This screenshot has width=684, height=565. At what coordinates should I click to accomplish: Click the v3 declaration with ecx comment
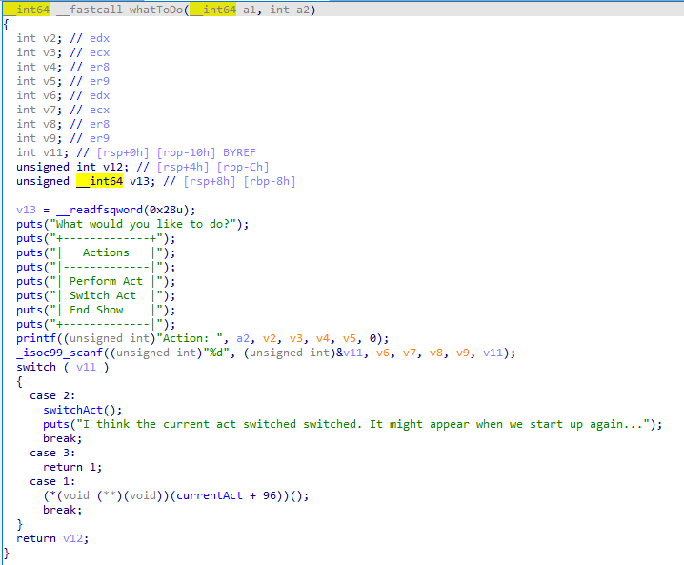[x=63, y=52]
